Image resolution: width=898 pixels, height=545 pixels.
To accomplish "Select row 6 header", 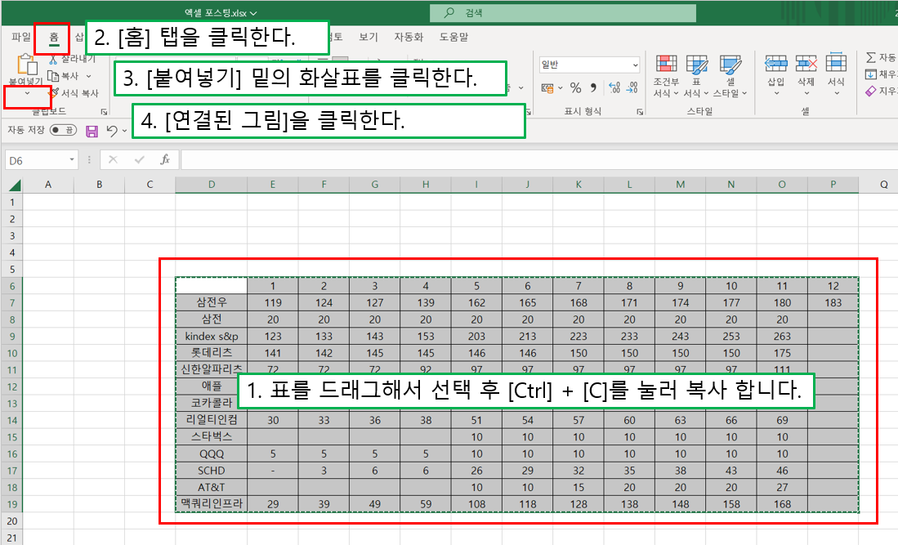I will pos(12,286).
